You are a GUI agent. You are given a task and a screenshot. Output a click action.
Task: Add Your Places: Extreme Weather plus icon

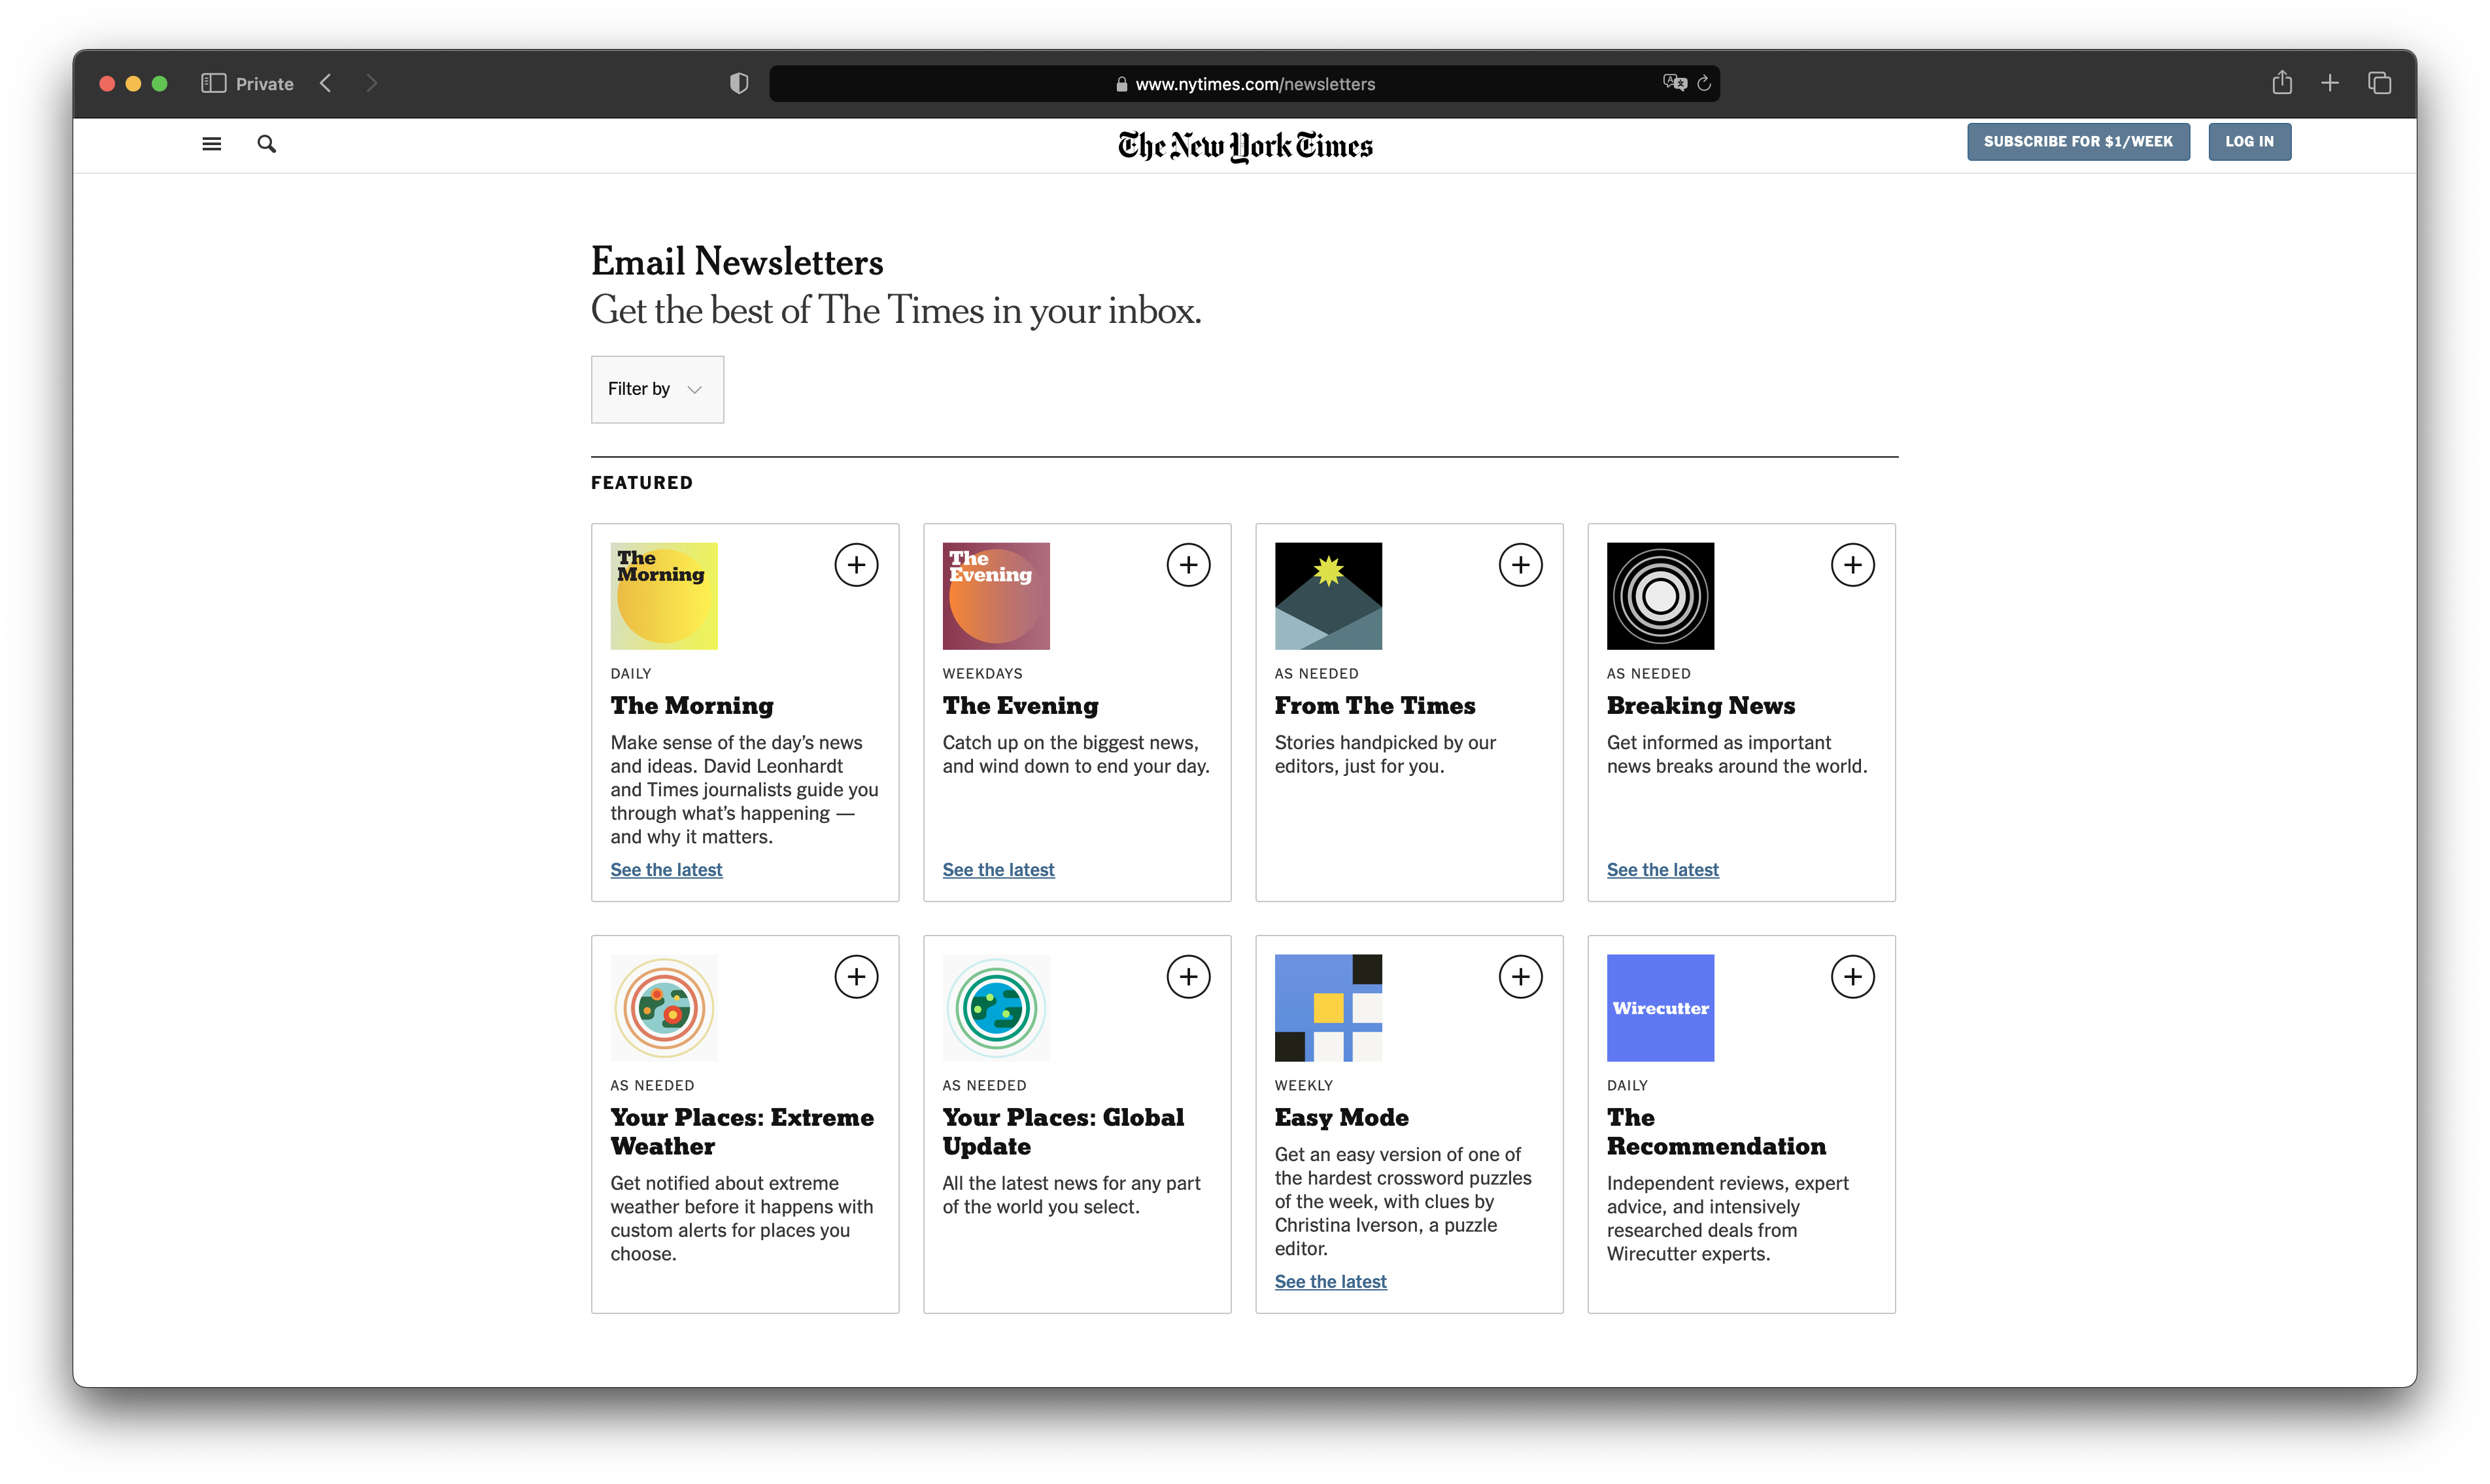tap(856, 977)
